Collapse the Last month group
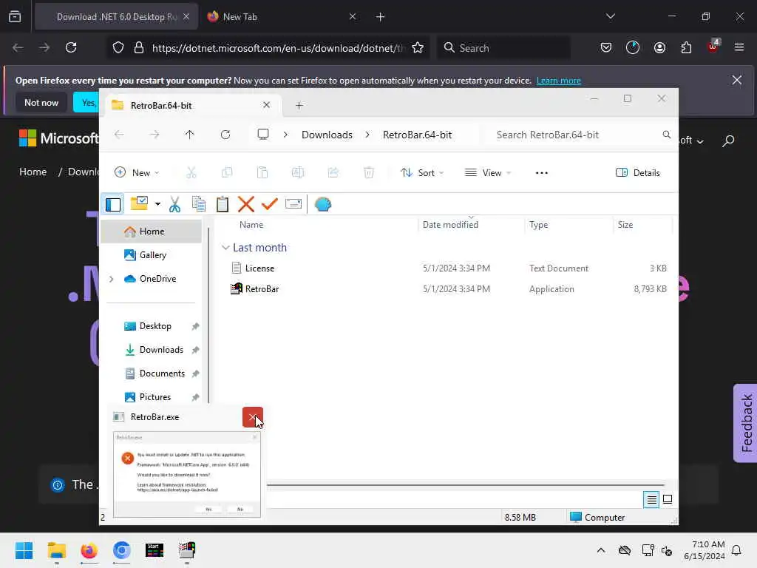The width and height of the screenshot is (757, 568). coord(225,247)
